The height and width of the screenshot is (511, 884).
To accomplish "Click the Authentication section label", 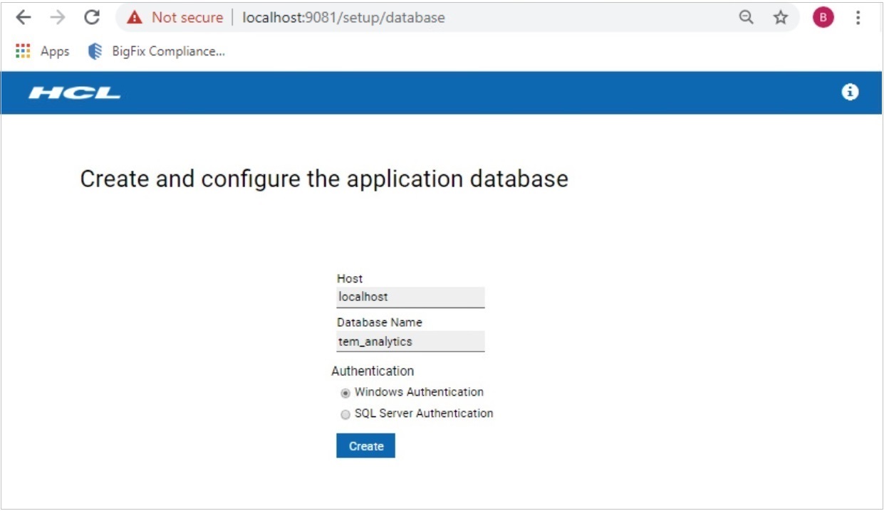I will pyautogui.click(x=373, y=371).
